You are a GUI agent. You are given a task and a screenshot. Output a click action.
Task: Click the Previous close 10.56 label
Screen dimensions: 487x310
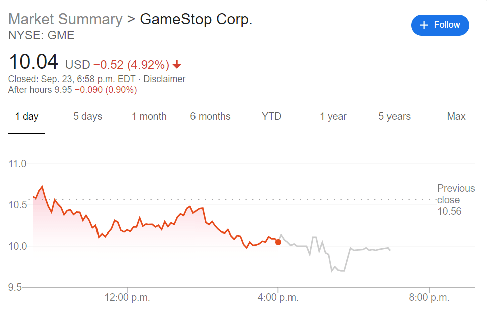[x=456, y=200]
